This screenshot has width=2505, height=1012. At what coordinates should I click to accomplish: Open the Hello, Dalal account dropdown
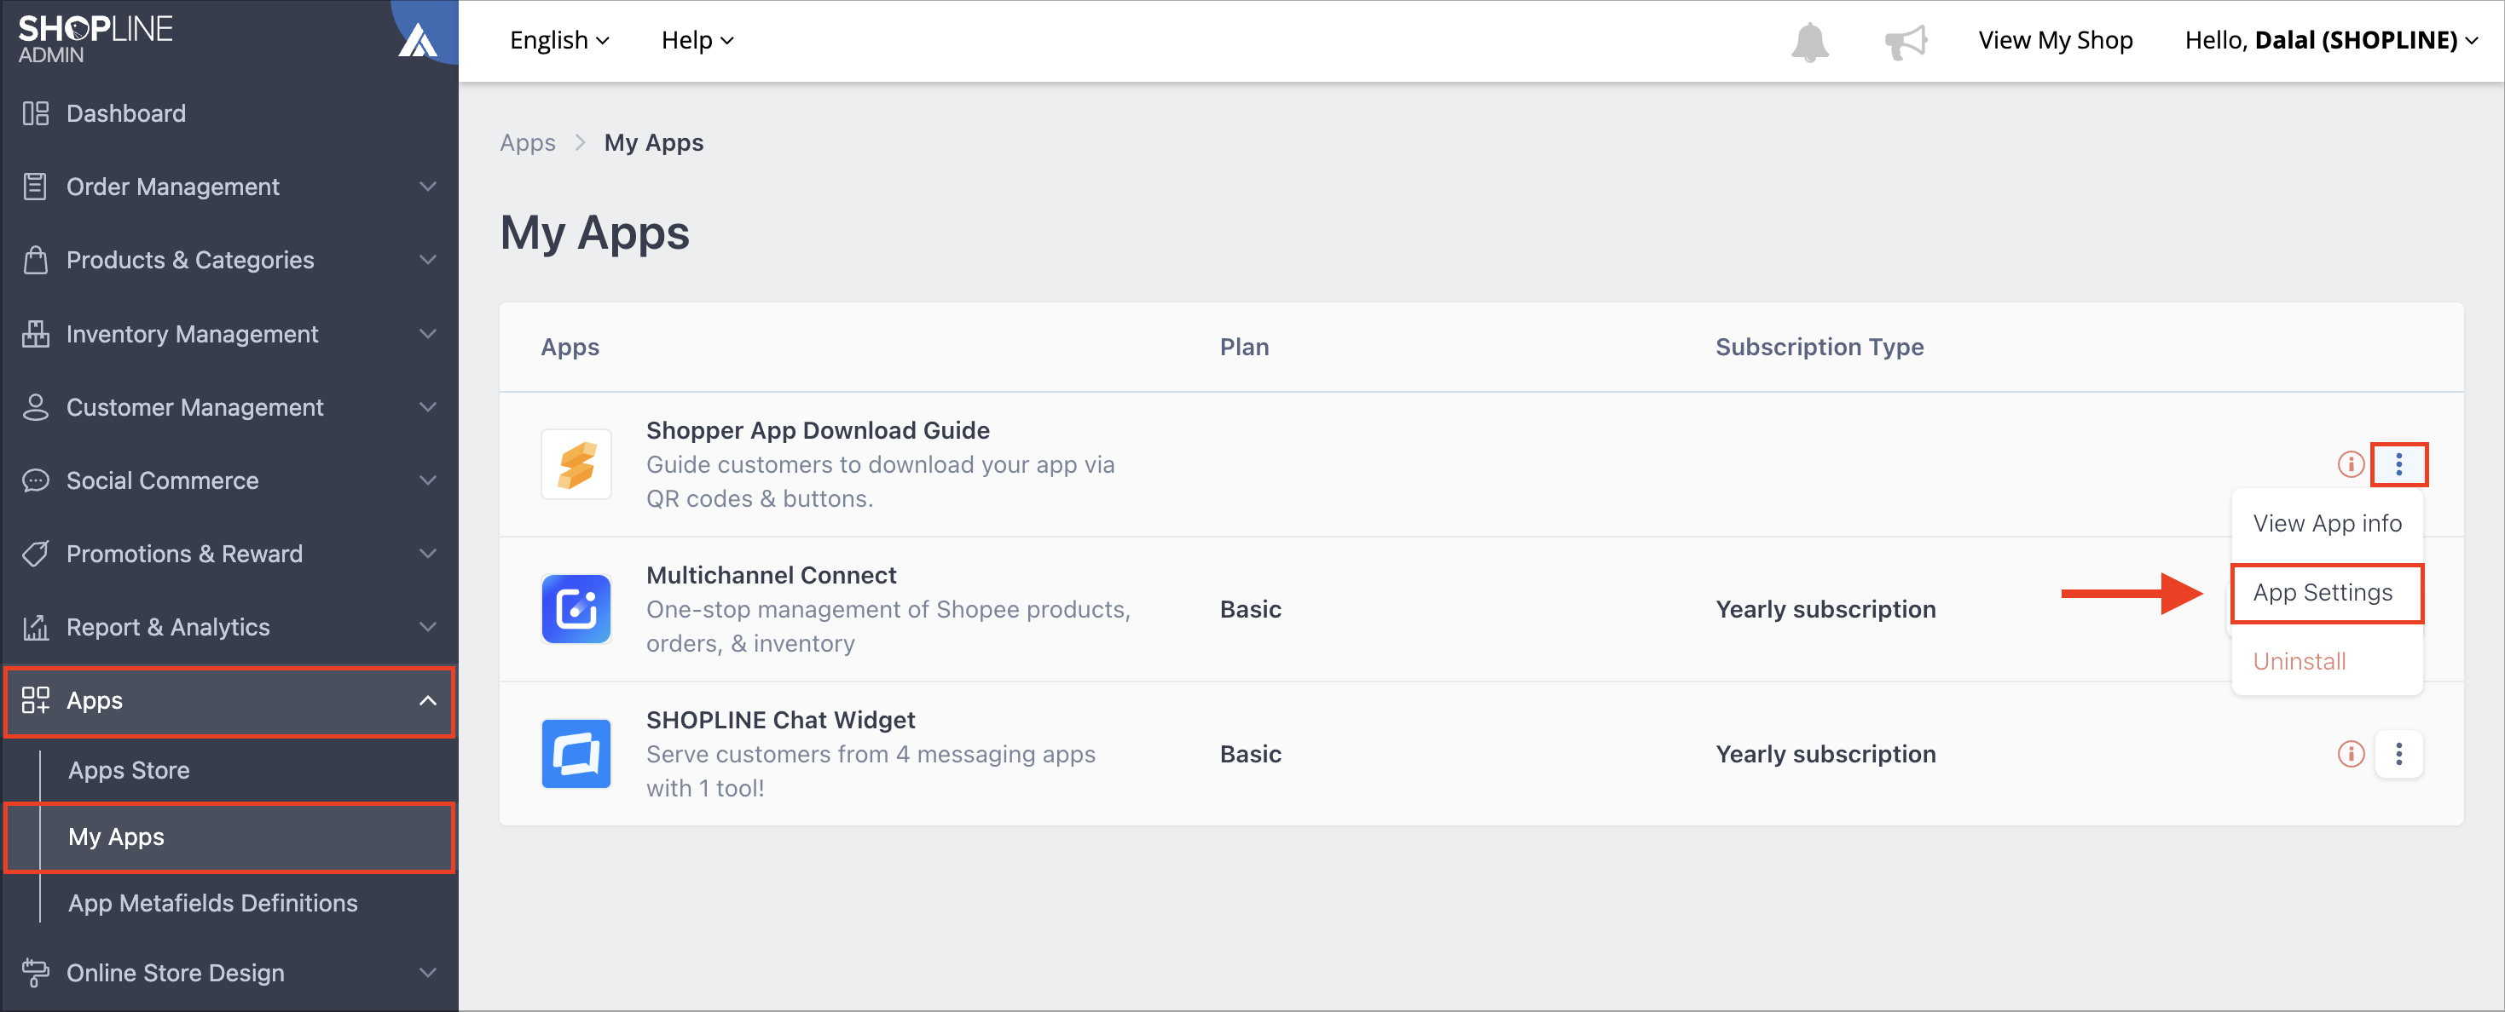(x=2331, y=41)
